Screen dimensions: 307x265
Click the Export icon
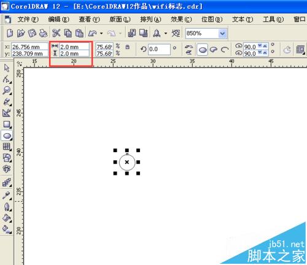[x=144, y=33]
